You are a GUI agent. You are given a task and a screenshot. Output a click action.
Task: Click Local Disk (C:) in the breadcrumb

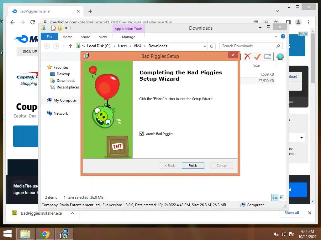pyautogui.click(x=99, y=46)
